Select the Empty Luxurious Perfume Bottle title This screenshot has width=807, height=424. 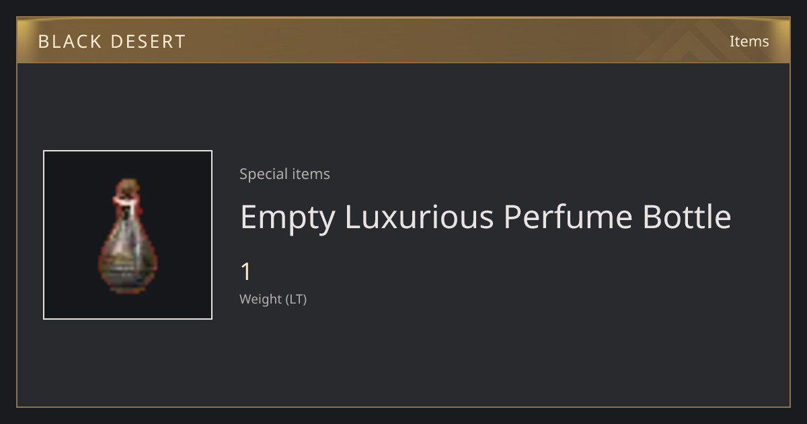(486, 217)
